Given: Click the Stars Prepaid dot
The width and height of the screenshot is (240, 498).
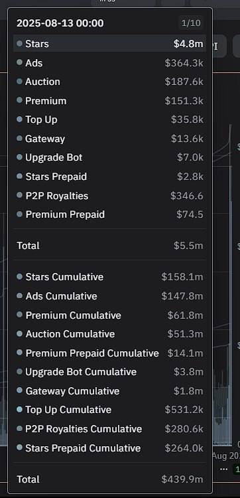Looking at the screenshot, I should pyautogui.click(x=20, y=176).
